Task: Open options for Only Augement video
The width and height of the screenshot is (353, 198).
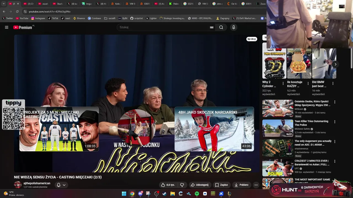Action: coord(335,142)
